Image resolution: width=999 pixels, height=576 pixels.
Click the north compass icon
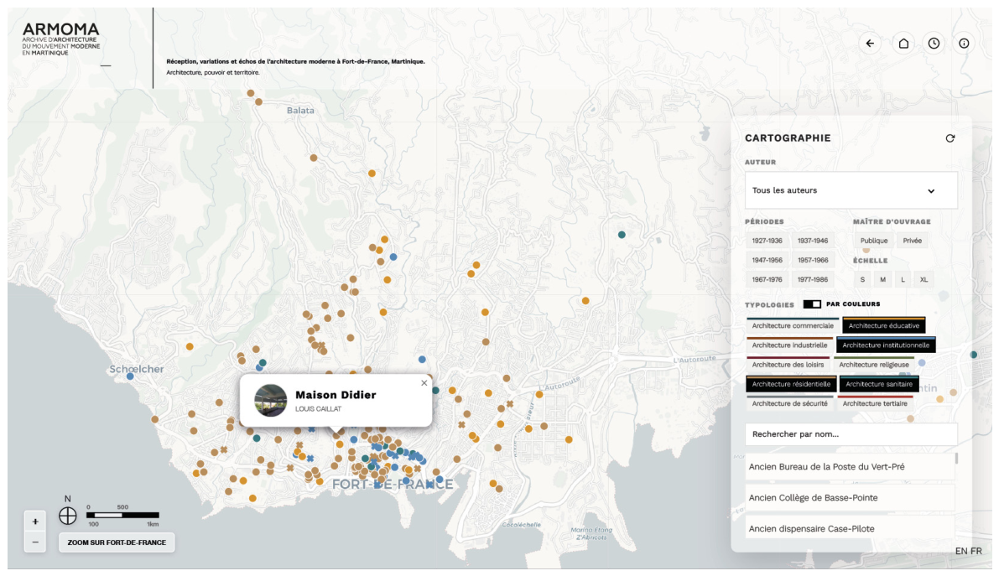(x=68, y=516)
